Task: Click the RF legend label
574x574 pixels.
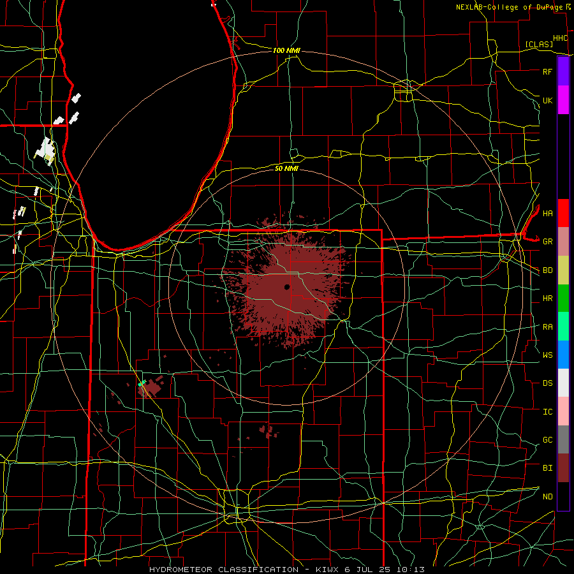Action: 547,71
